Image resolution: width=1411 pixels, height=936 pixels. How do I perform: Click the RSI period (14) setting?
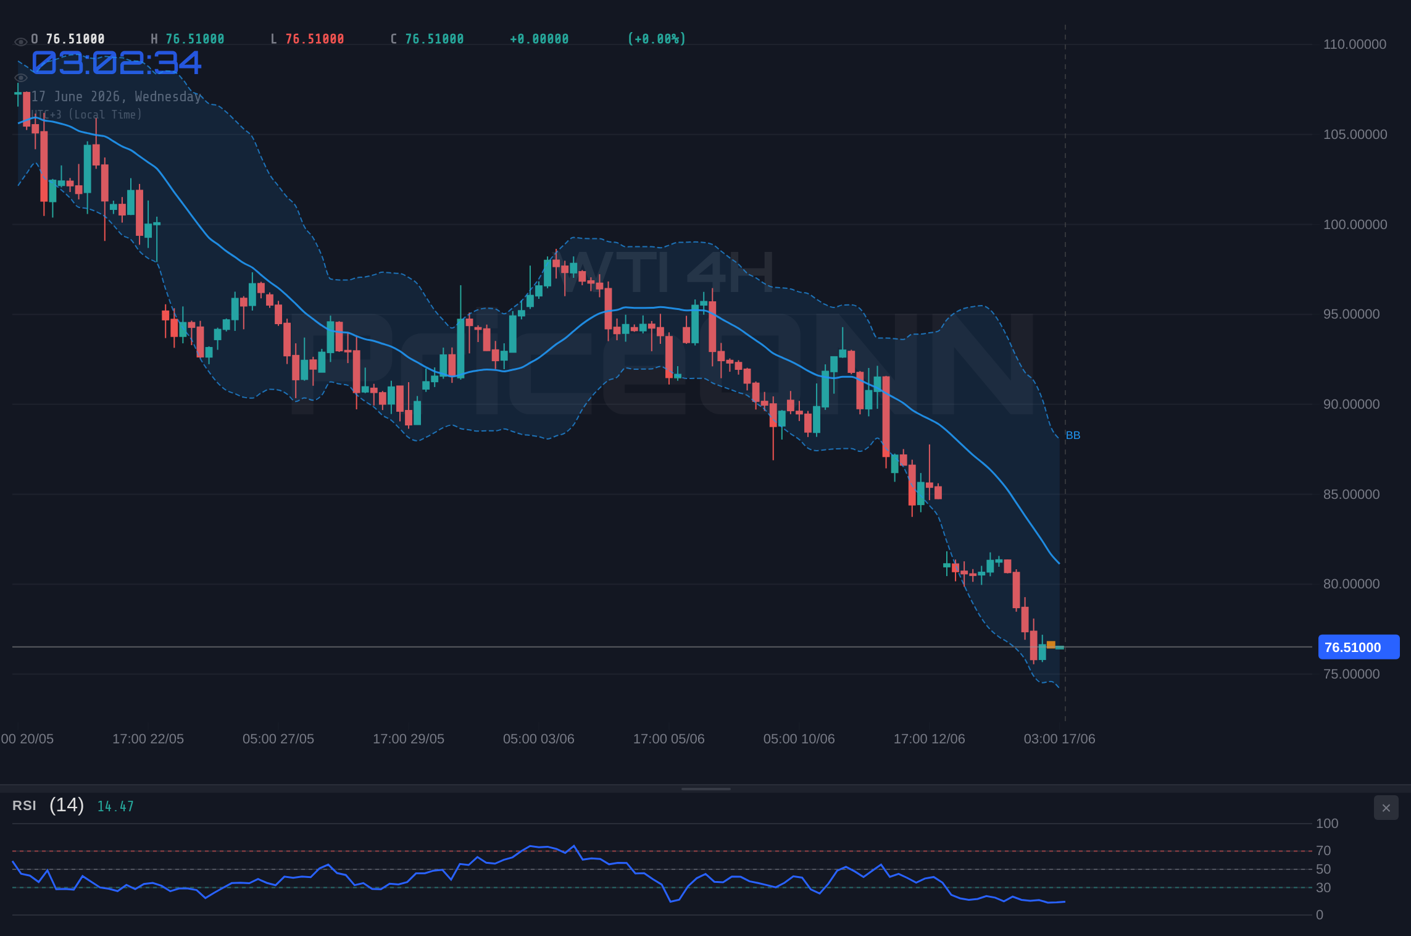67,805
